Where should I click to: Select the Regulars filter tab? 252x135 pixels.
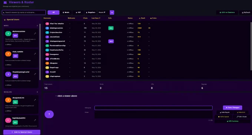(x=90, y=12)
